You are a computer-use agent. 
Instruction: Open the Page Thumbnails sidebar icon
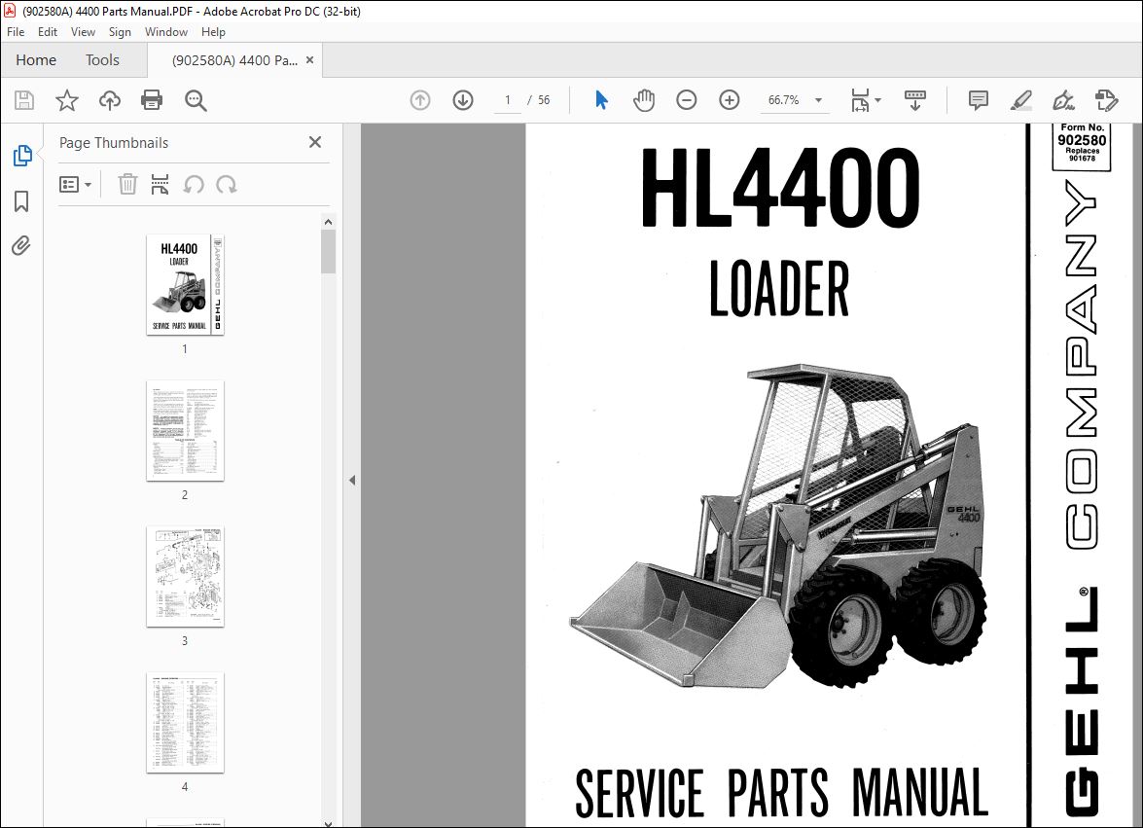[21, 156]
